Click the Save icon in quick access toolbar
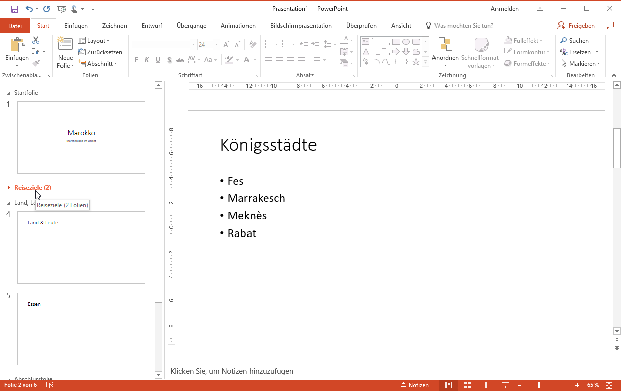The height and width of the screenshot is (391, 621). 14,9
